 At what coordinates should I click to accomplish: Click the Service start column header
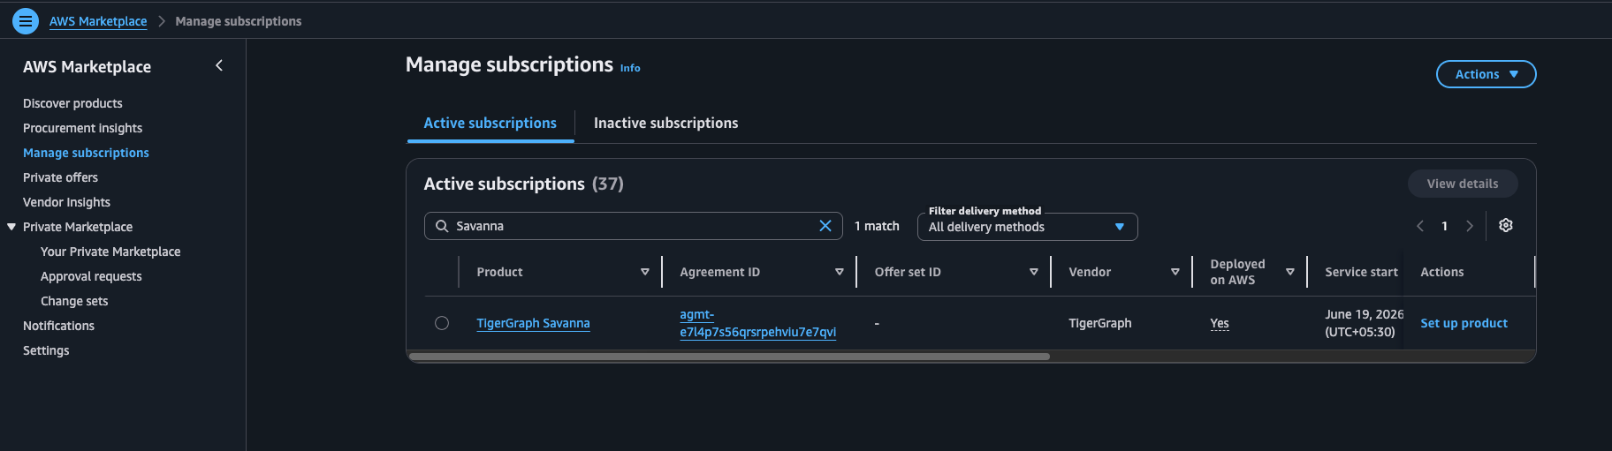(x=1361, y=272)
